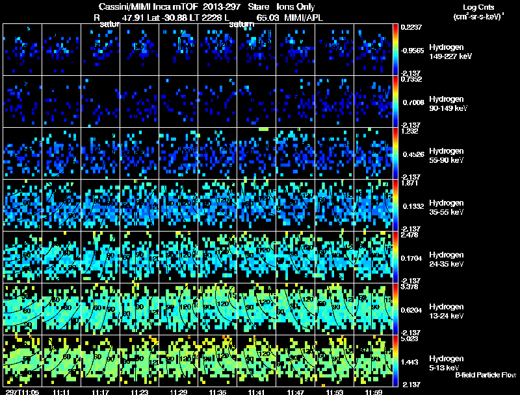Screen dimensions: 520x395
Task: Click the 'MIMI/APL' label
Action: point(303,18)
